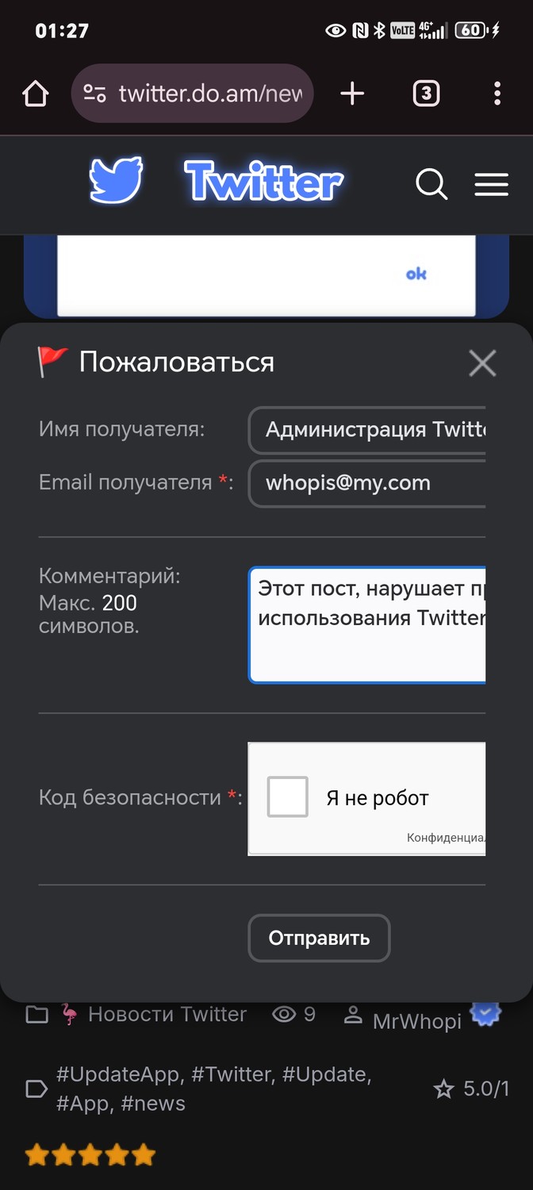Open the MrWhopi author profile

pos(417,1021)
